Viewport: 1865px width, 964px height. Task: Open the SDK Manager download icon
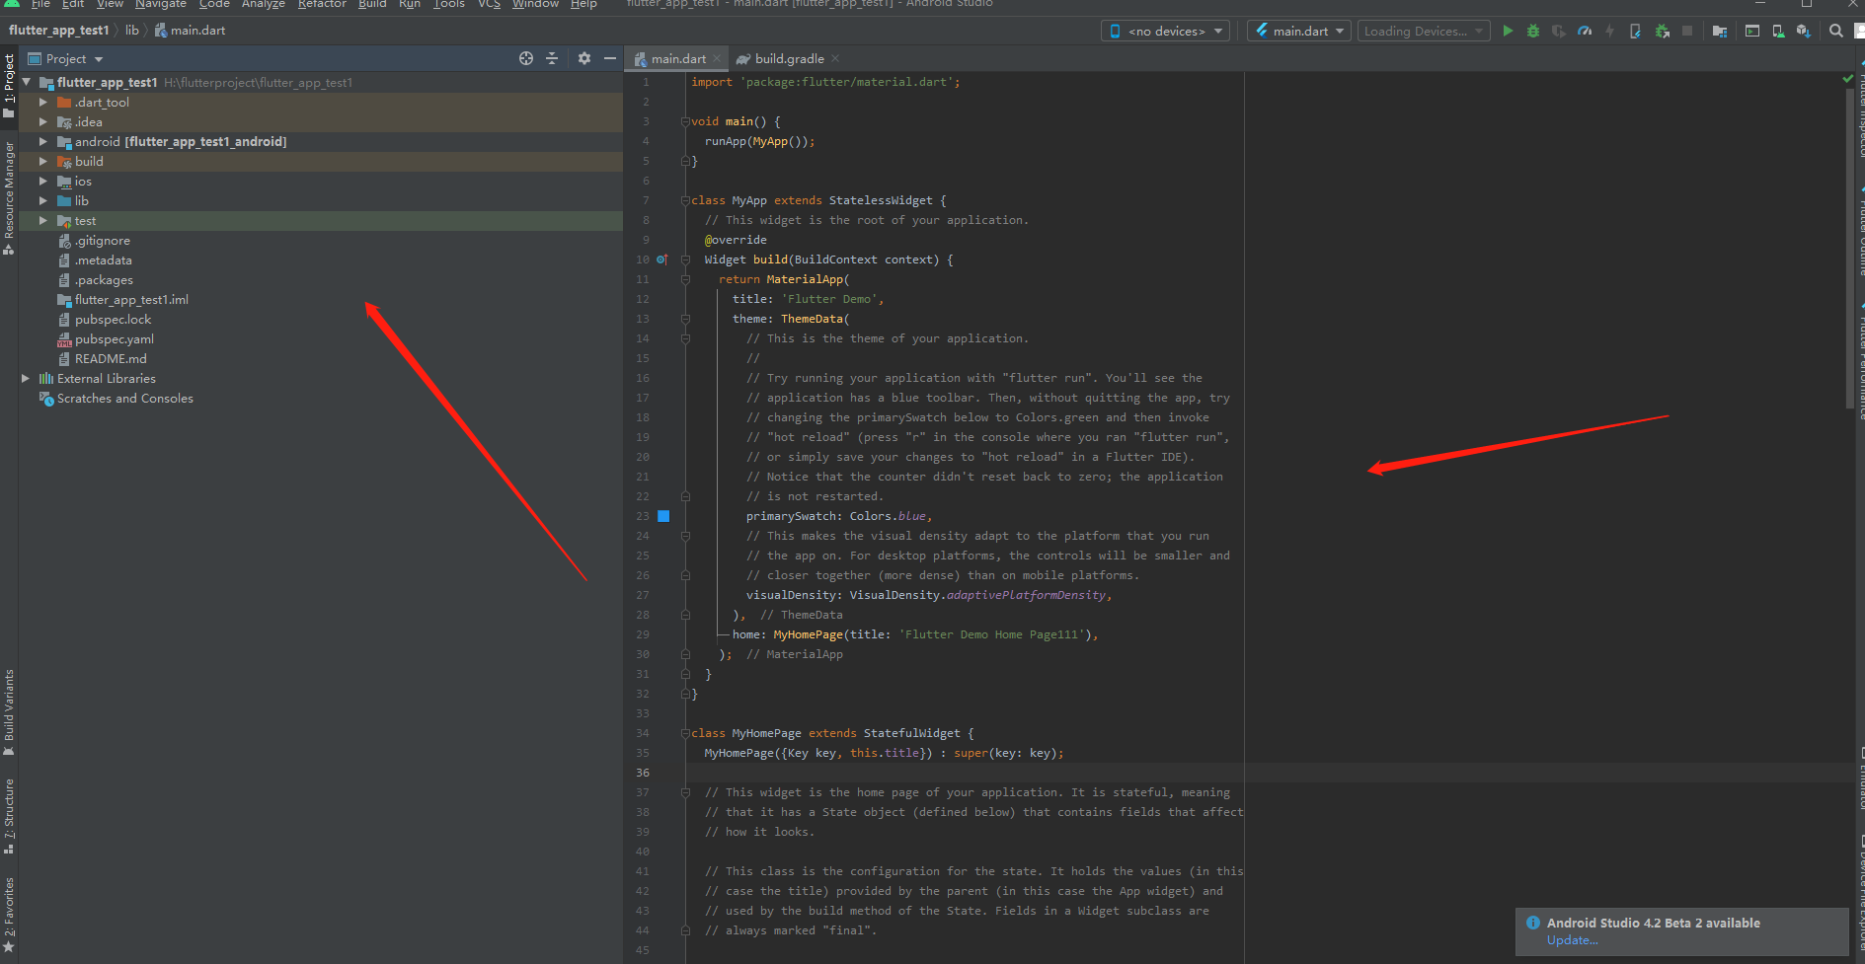[1804, 31]
